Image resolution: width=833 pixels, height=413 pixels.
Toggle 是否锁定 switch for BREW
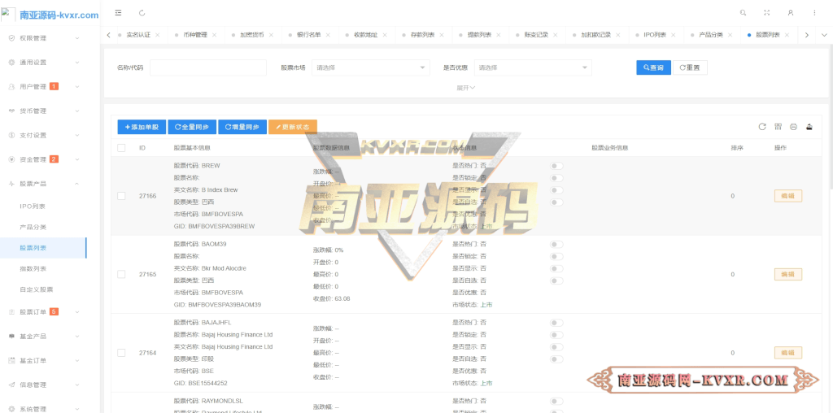(x=556, y=178)
